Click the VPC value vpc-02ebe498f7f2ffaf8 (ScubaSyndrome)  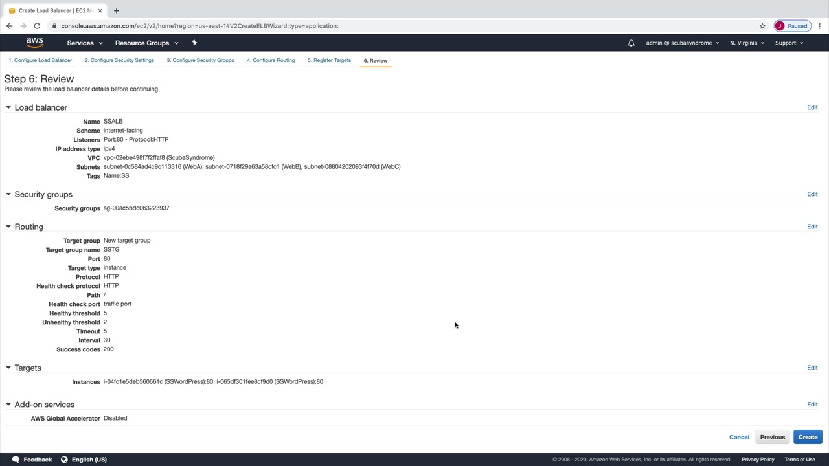pos(159,157)
